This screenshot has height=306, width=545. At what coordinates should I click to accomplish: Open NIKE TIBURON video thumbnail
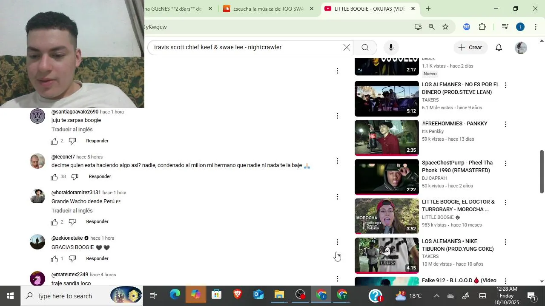coord(387,255)
